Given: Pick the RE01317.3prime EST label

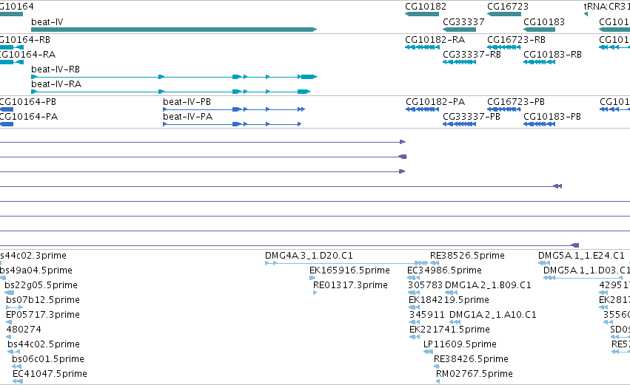Looking at the screenshot, I should (350, 285).
